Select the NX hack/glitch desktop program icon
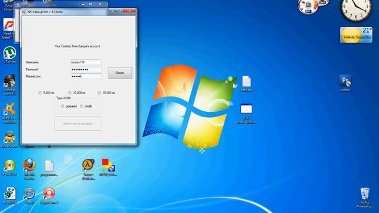 tap(246, 114)
